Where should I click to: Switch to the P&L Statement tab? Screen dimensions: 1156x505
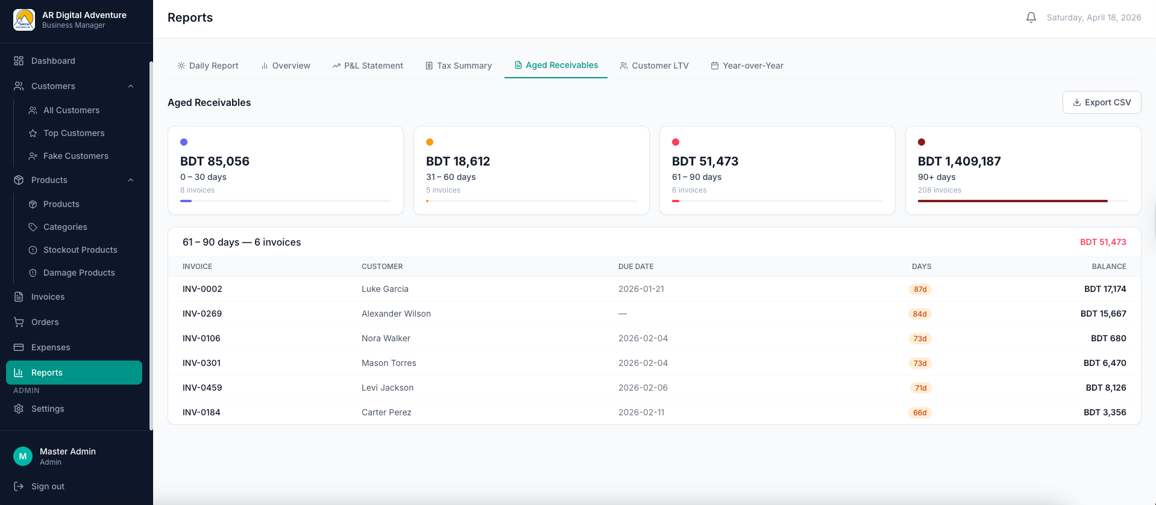pos(368,66)
